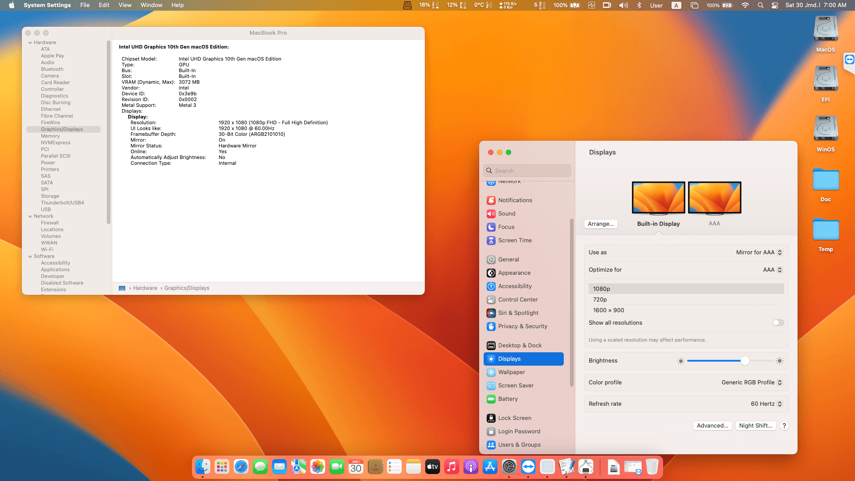The height and width of the screenshot is (481, 855).
Task: Click the Arrange... button
Action: (x=600, y=224)
